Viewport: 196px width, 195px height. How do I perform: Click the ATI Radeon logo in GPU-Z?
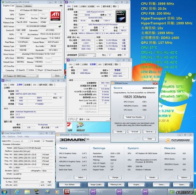pos(55,16)
